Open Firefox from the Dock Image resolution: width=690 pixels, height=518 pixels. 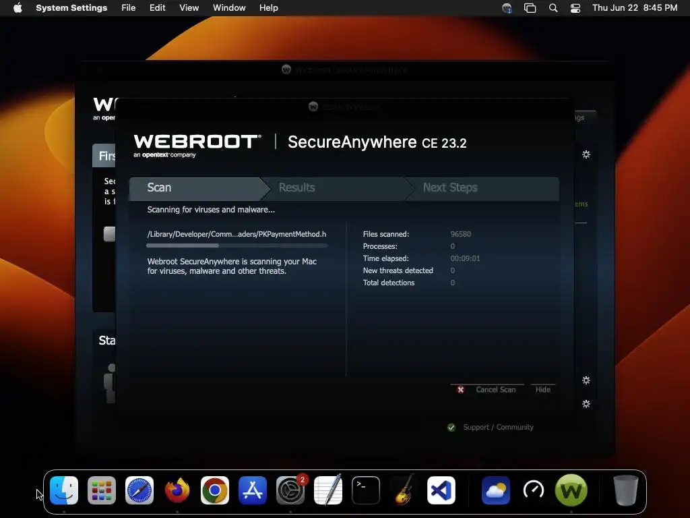click(177, 490)
